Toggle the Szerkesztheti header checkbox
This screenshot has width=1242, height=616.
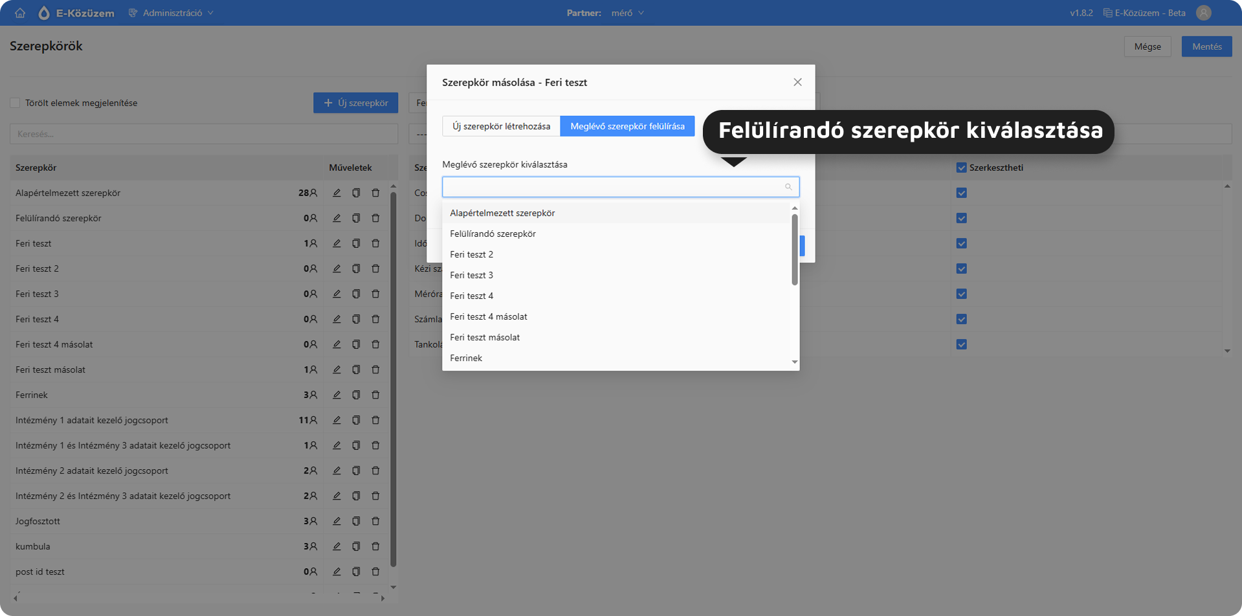pyautogui.click(x=961, y=168)
